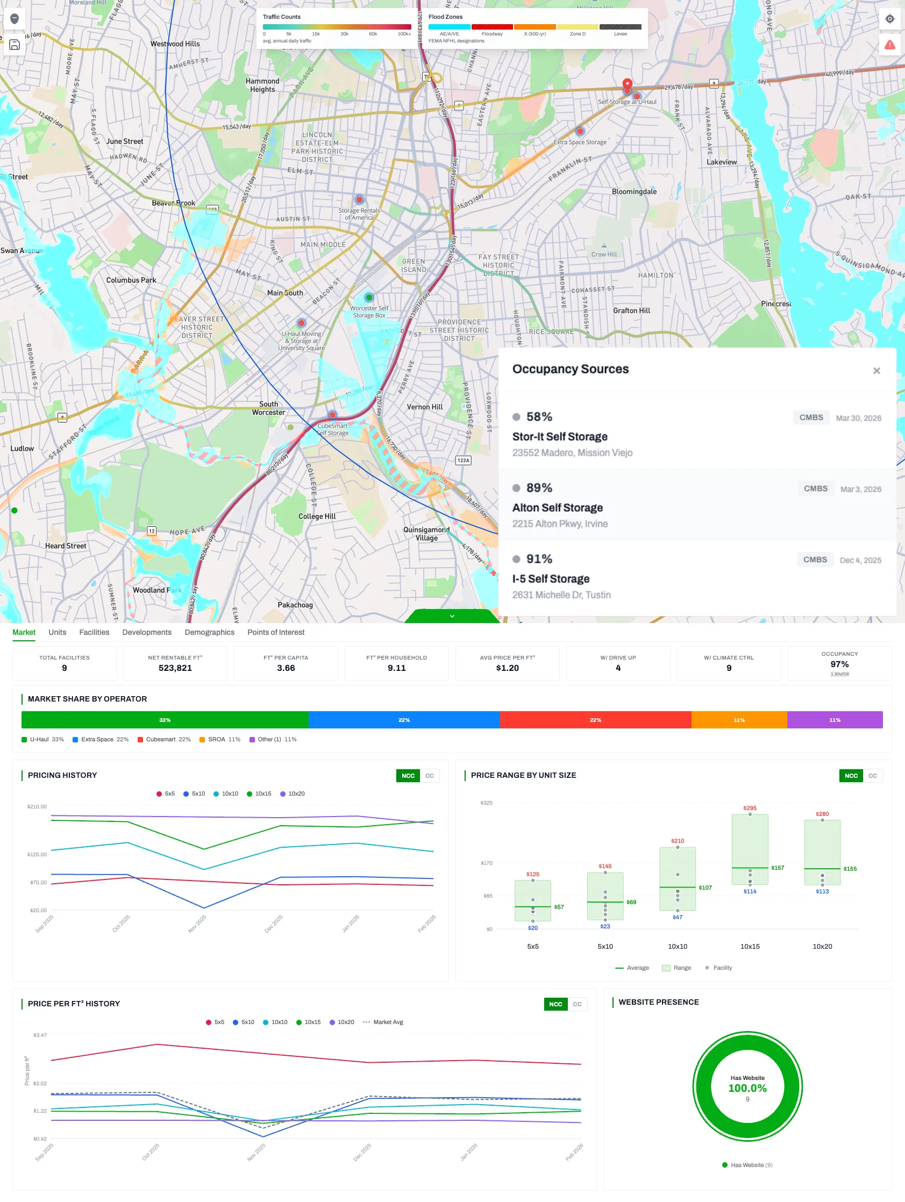Image resolution: width=905 pixels, height=1202 pixels.
Task: Switch Pricing History chart to CC
Action: pos(430,775)
